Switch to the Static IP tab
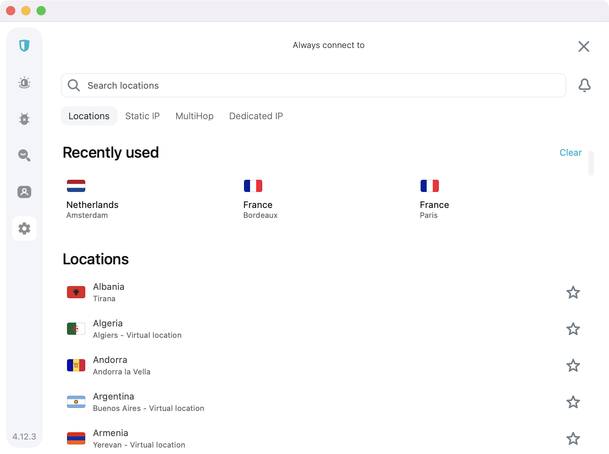This screenshot has height=454, width=609. pyautogui.click(x=142, y=116)
